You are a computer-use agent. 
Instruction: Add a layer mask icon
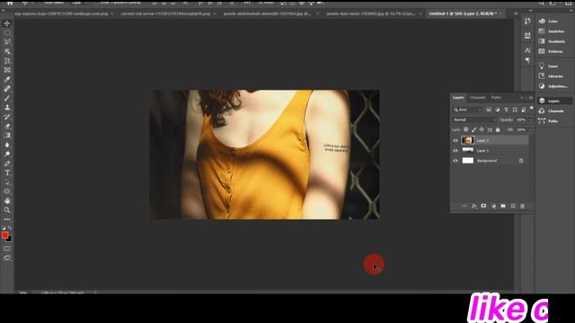click(483, 206)
